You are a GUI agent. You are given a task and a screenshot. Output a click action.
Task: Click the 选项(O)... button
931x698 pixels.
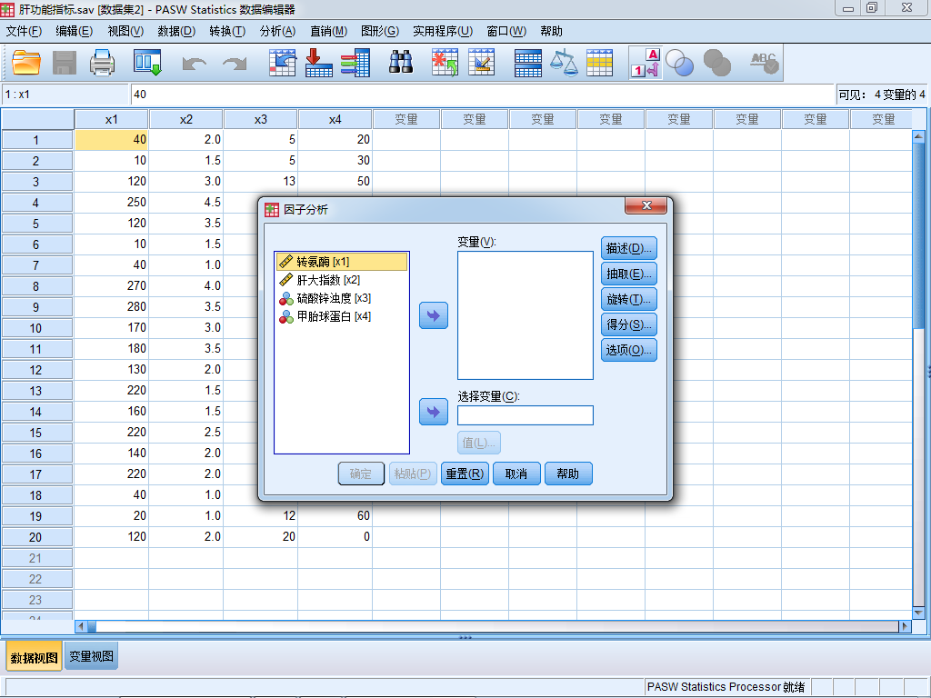point(629,350)
